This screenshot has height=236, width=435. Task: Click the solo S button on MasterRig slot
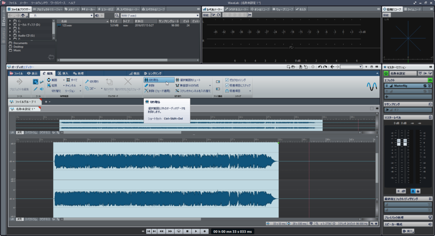coord(425,86)
